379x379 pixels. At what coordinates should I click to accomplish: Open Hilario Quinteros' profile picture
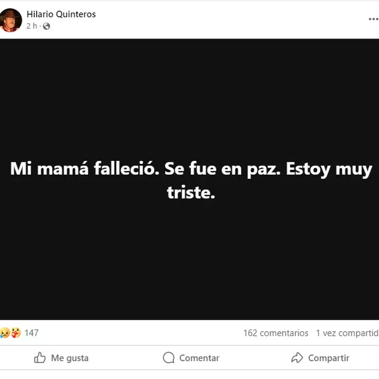click(x=10, y=20)
